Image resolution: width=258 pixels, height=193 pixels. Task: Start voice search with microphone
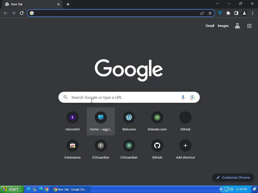click(183, 97)
